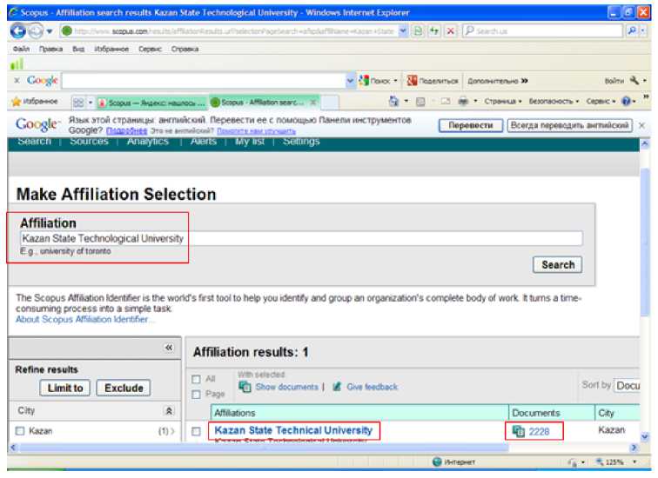Refresh the page with the green arrows icon

[434, 31]
